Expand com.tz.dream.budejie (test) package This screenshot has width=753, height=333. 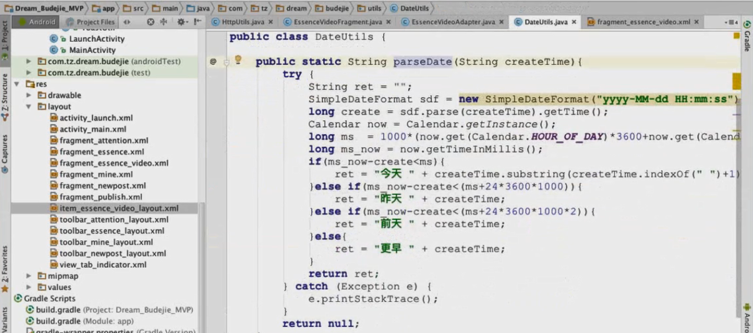(29, 72)
